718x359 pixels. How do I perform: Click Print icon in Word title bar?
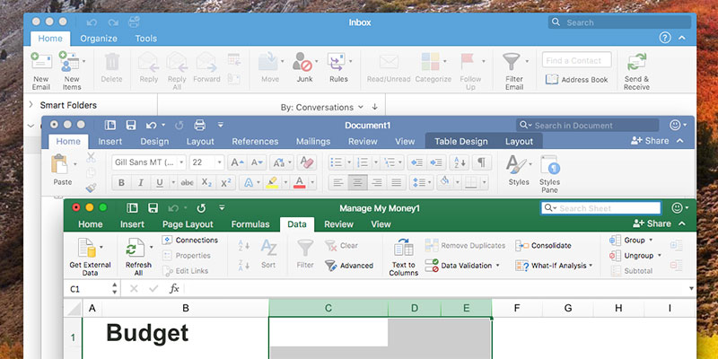199,125
